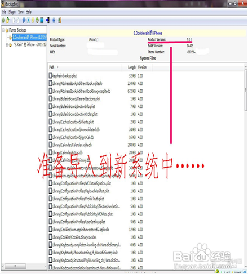Click folder icon beside 'S.Rain' iPhone backup

pos(10,45)
